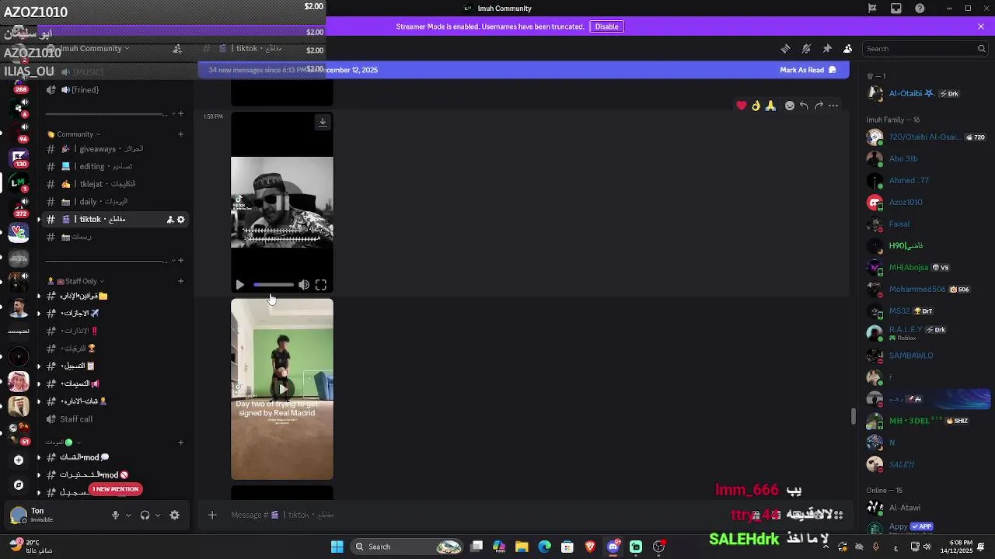Play the first video

pos(239,285)
